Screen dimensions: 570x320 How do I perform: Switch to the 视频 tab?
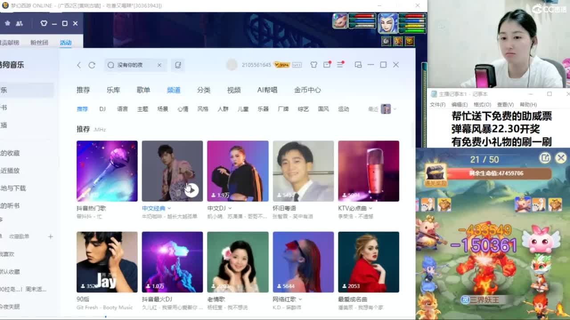(x=233, y=90)
